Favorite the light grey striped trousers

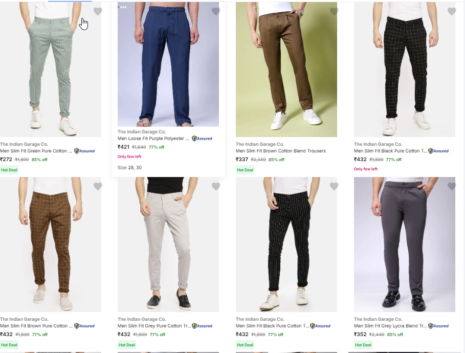(216, 186)
